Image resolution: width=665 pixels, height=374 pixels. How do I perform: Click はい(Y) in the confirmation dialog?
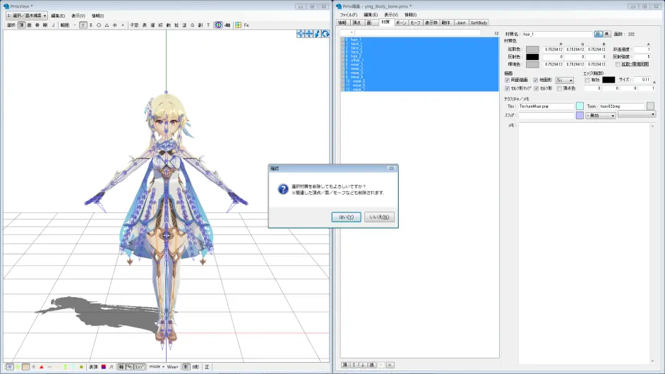tap(346, 217)
